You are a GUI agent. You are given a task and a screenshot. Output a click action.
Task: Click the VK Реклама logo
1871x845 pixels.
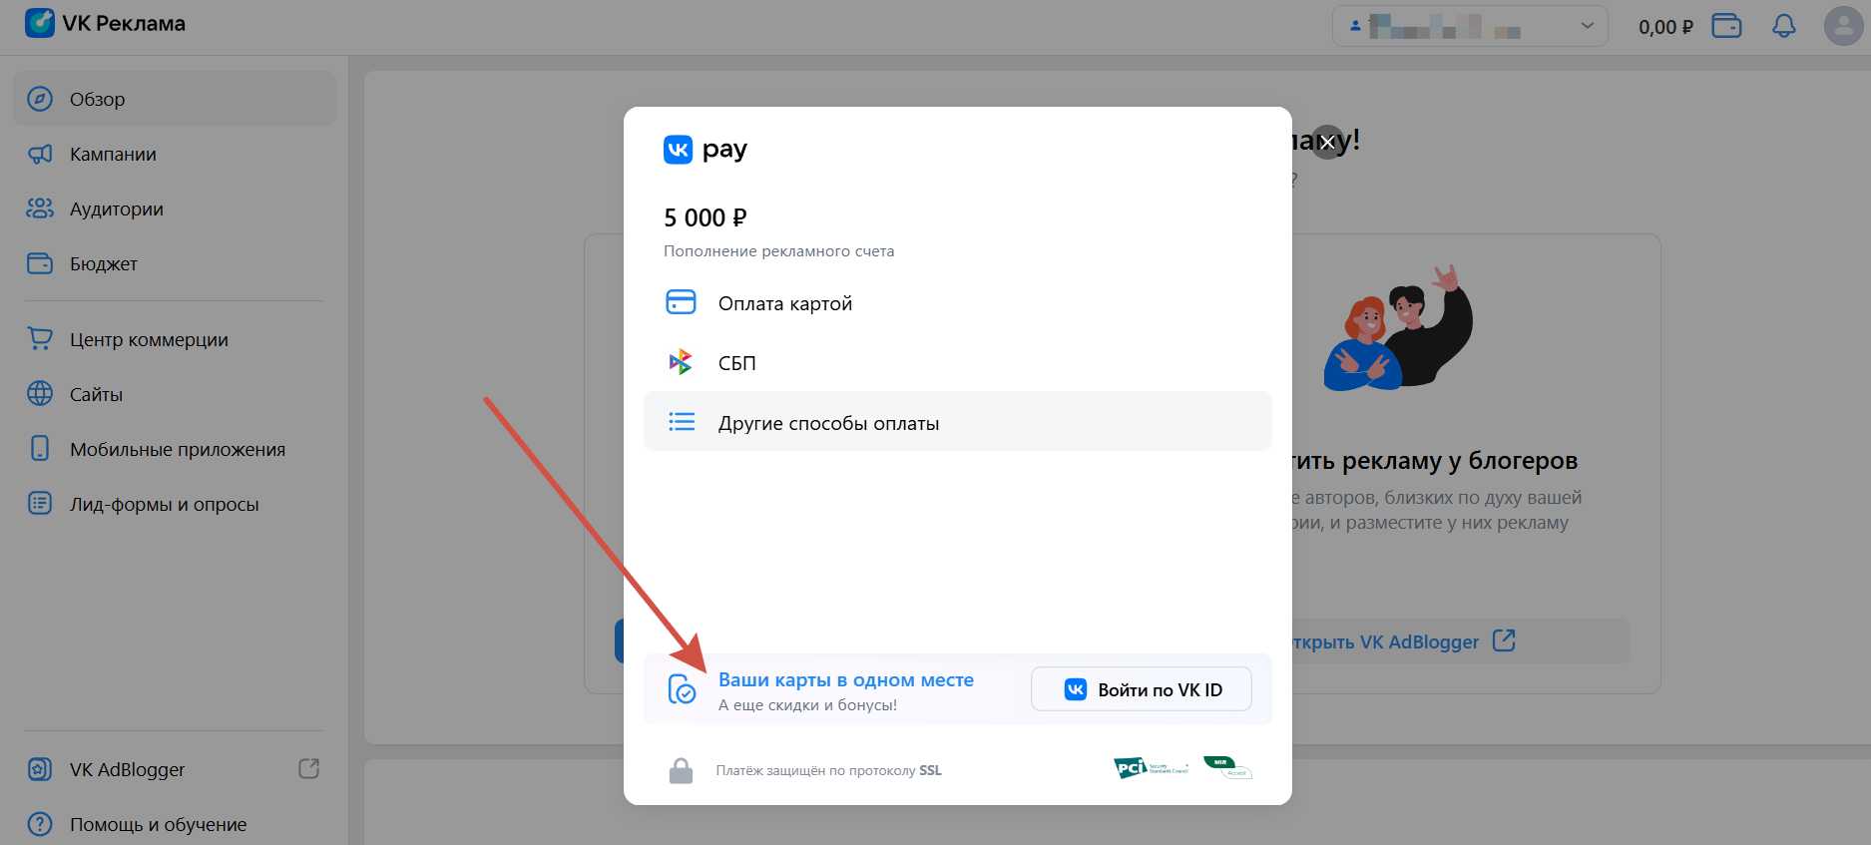(105, 23)
